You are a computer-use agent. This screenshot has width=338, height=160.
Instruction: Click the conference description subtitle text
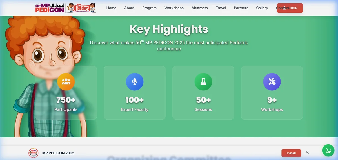(x=169, y=45)
